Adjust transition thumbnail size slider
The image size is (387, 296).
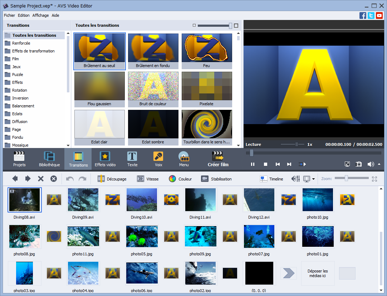[230, 26]
